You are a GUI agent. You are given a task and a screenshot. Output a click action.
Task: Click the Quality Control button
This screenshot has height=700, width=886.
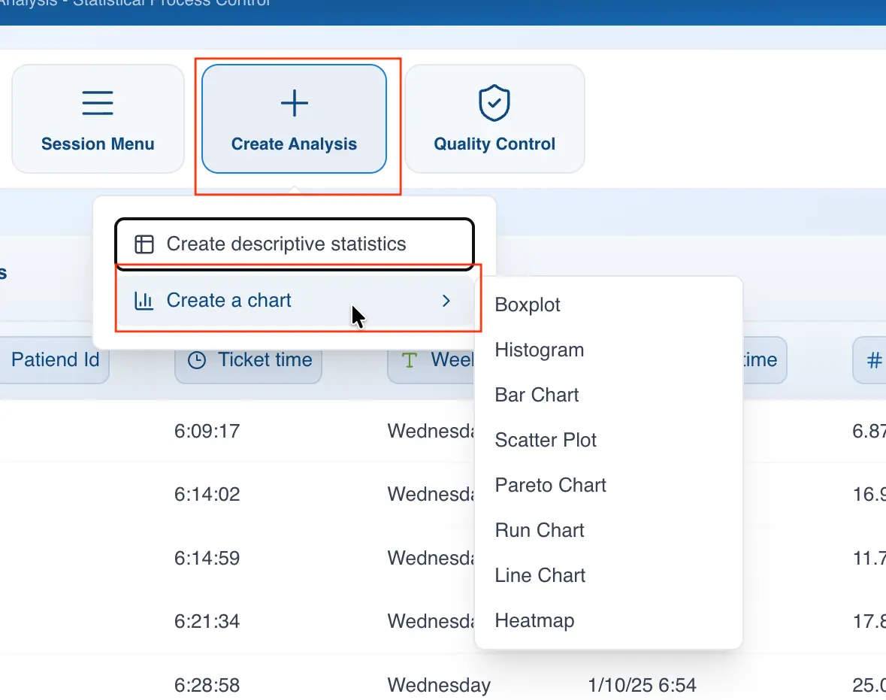tap(494, 119)
